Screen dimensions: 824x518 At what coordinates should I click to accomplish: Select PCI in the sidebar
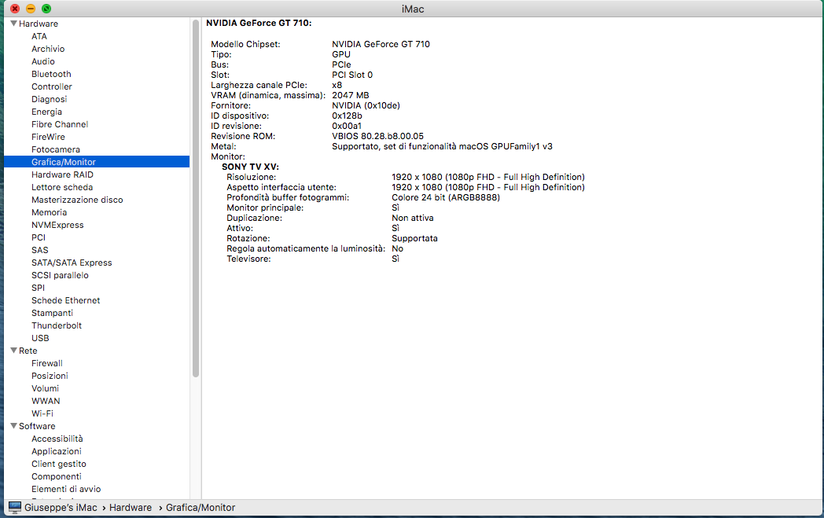click(x=39, y=237)
